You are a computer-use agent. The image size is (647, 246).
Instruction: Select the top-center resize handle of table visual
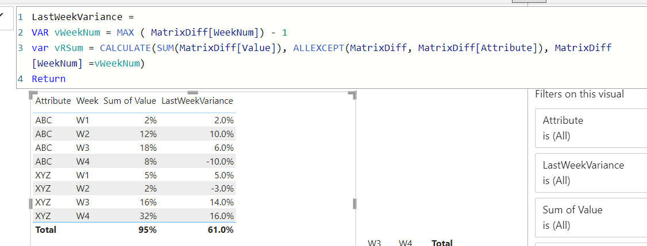pyautogui.click(x=192, y=92)
